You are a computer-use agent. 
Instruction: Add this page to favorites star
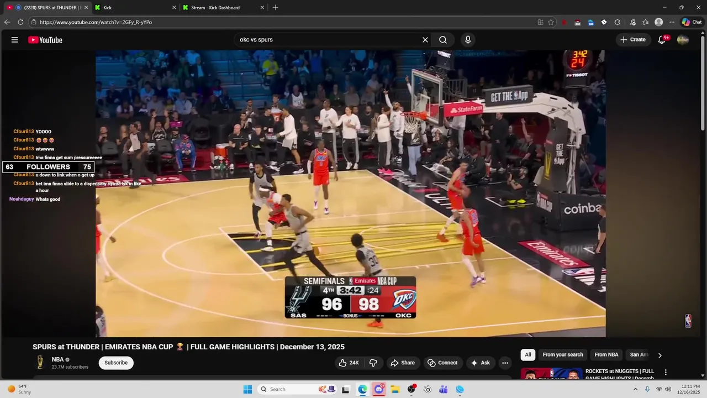[551, 22]
